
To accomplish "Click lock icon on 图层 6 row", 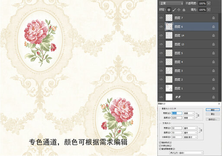I will [213, 27].
